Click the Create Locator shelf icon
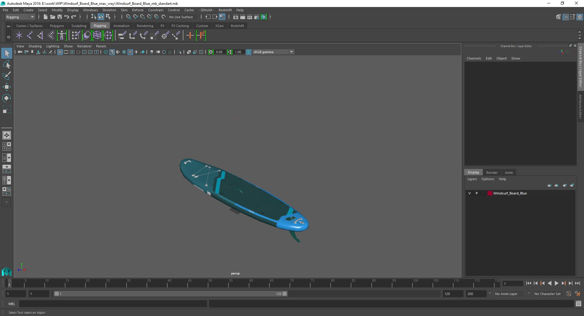 tap(19, 36)
